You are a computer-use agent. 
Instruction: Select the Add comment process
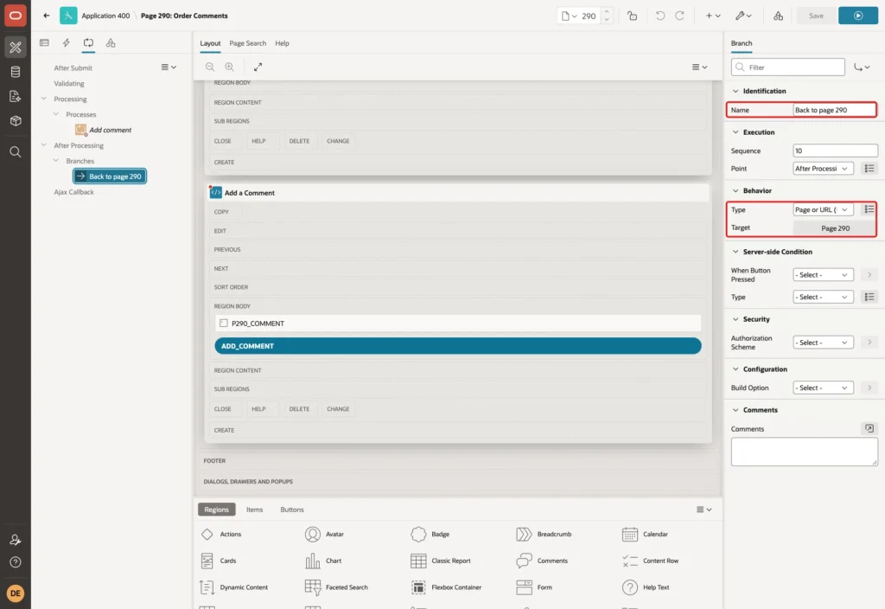click(110, 130)
